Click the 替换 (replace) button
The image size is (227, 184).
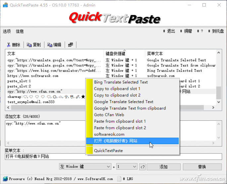coord(202,167)
